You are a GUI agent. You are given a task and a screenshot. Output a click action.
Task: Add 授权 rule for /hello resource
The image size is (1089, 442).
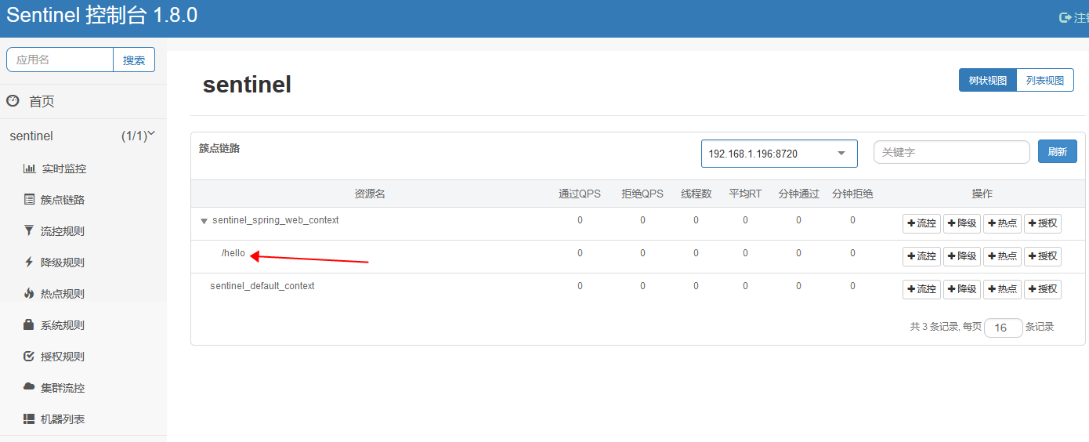1043,256
